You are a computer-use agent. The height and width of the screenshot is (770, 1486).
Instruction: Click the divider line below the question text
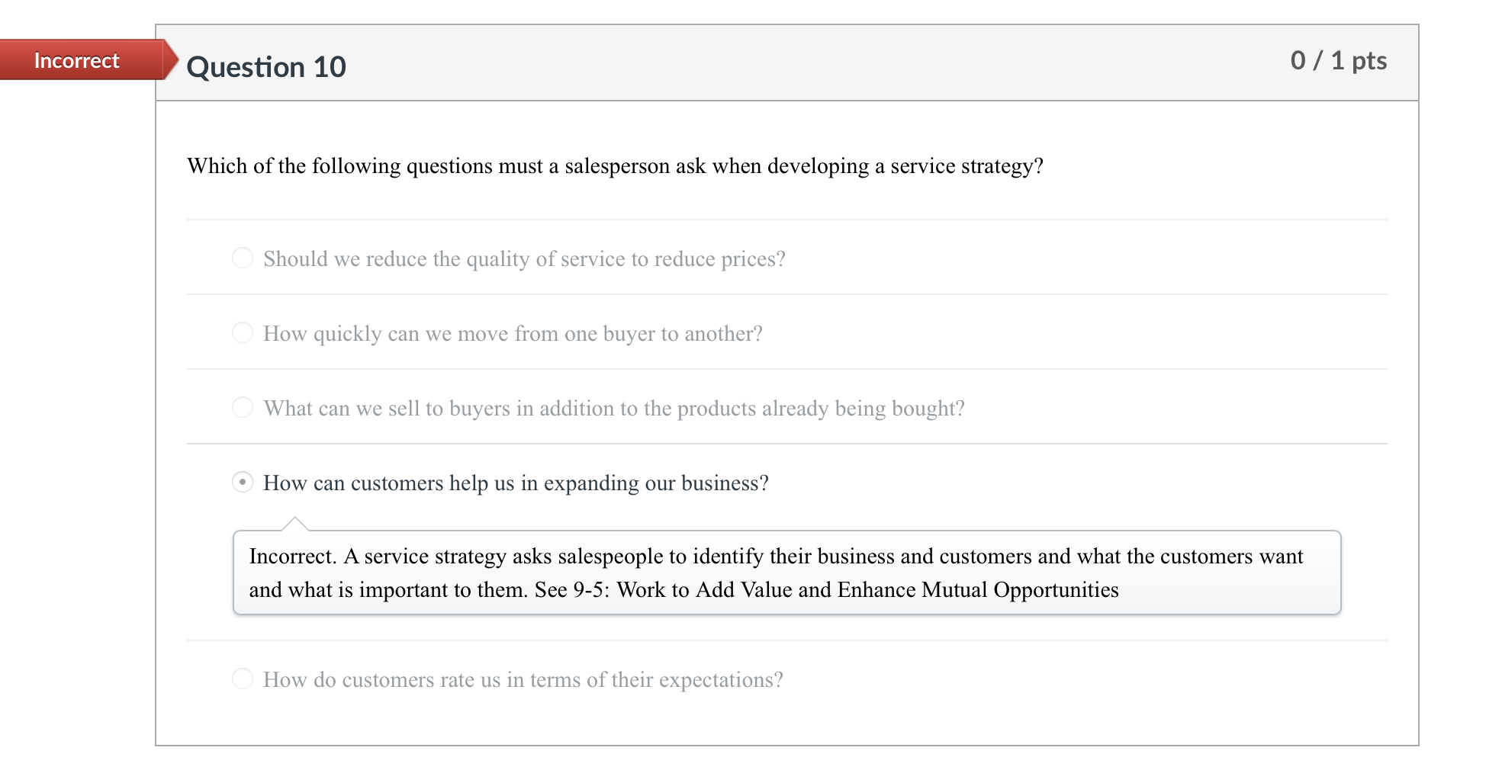click(x=786, y=220)
